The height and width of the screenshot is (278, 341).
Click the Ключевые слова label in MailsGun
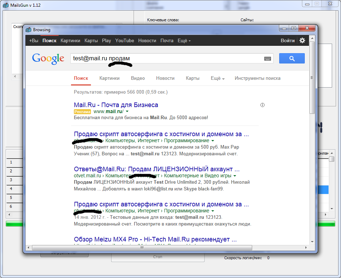pos(163,20)
